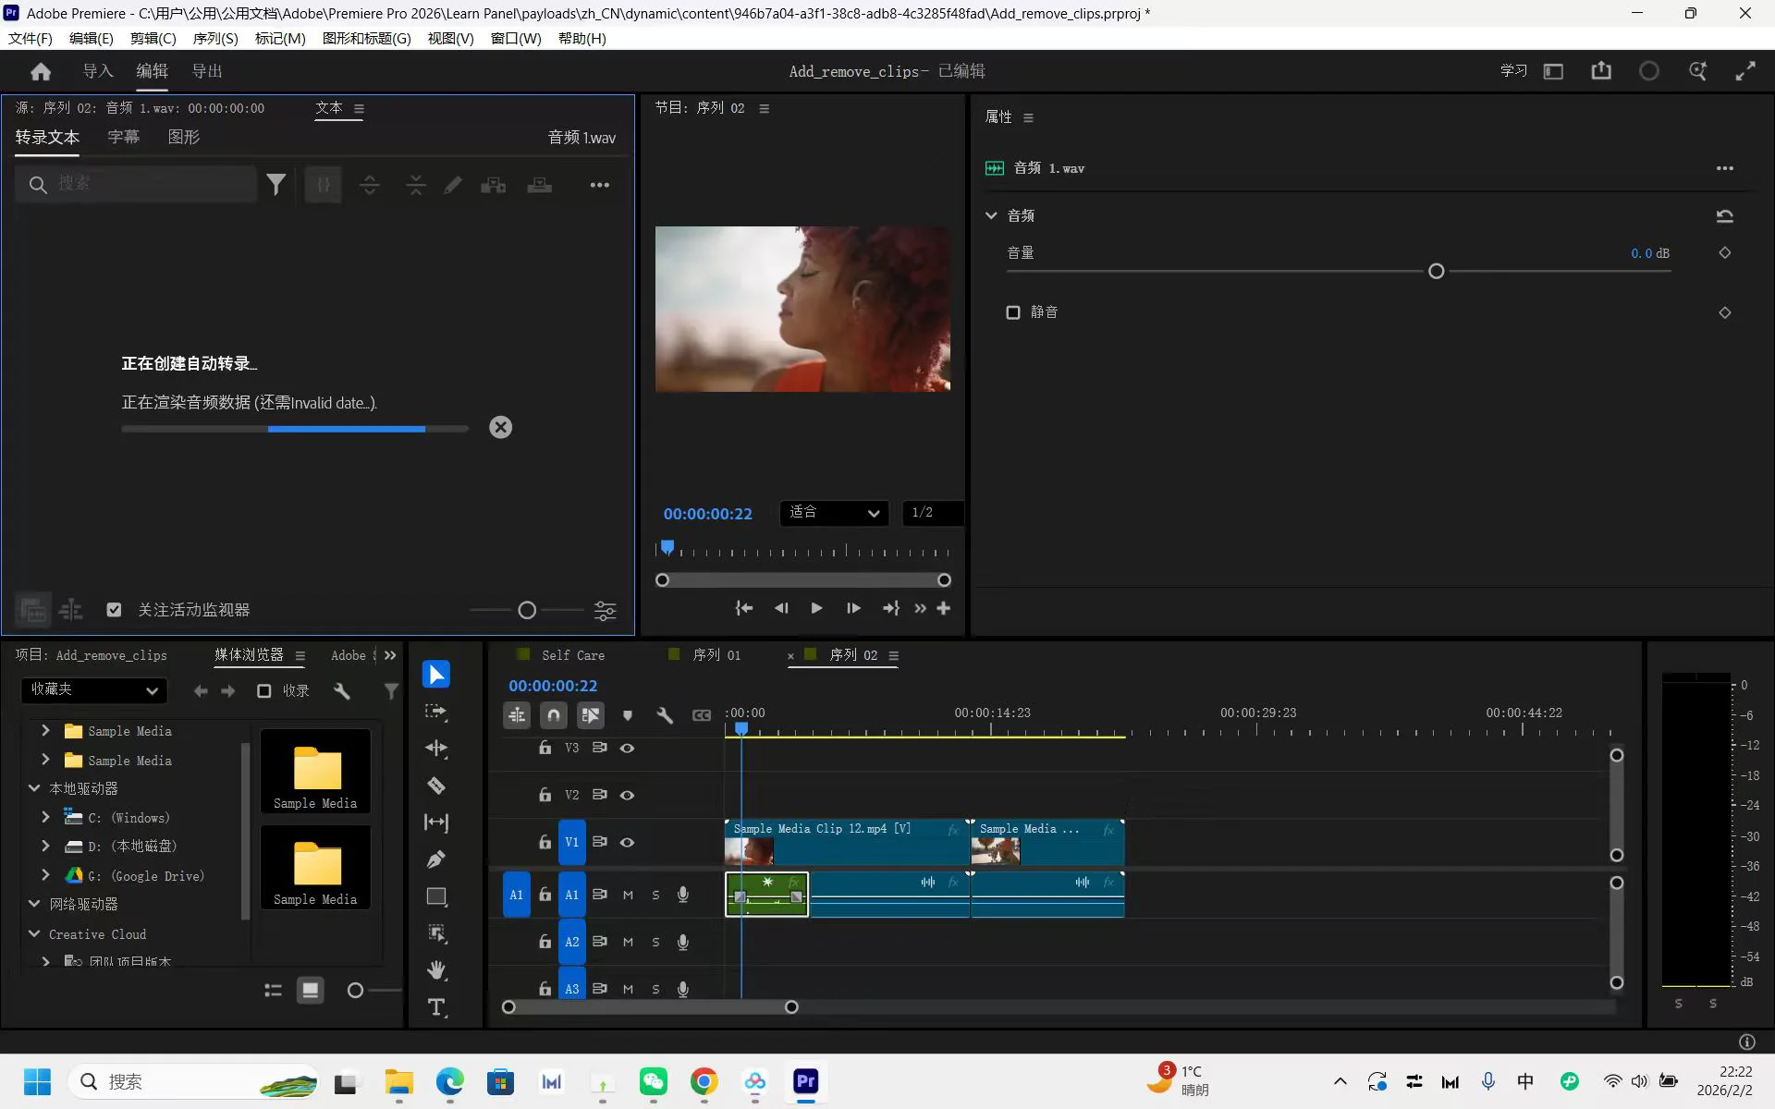Uncheck 关注活动监视器 checkbox
The width and height of the screenshot is (1775, 1109).
[114, 610]
